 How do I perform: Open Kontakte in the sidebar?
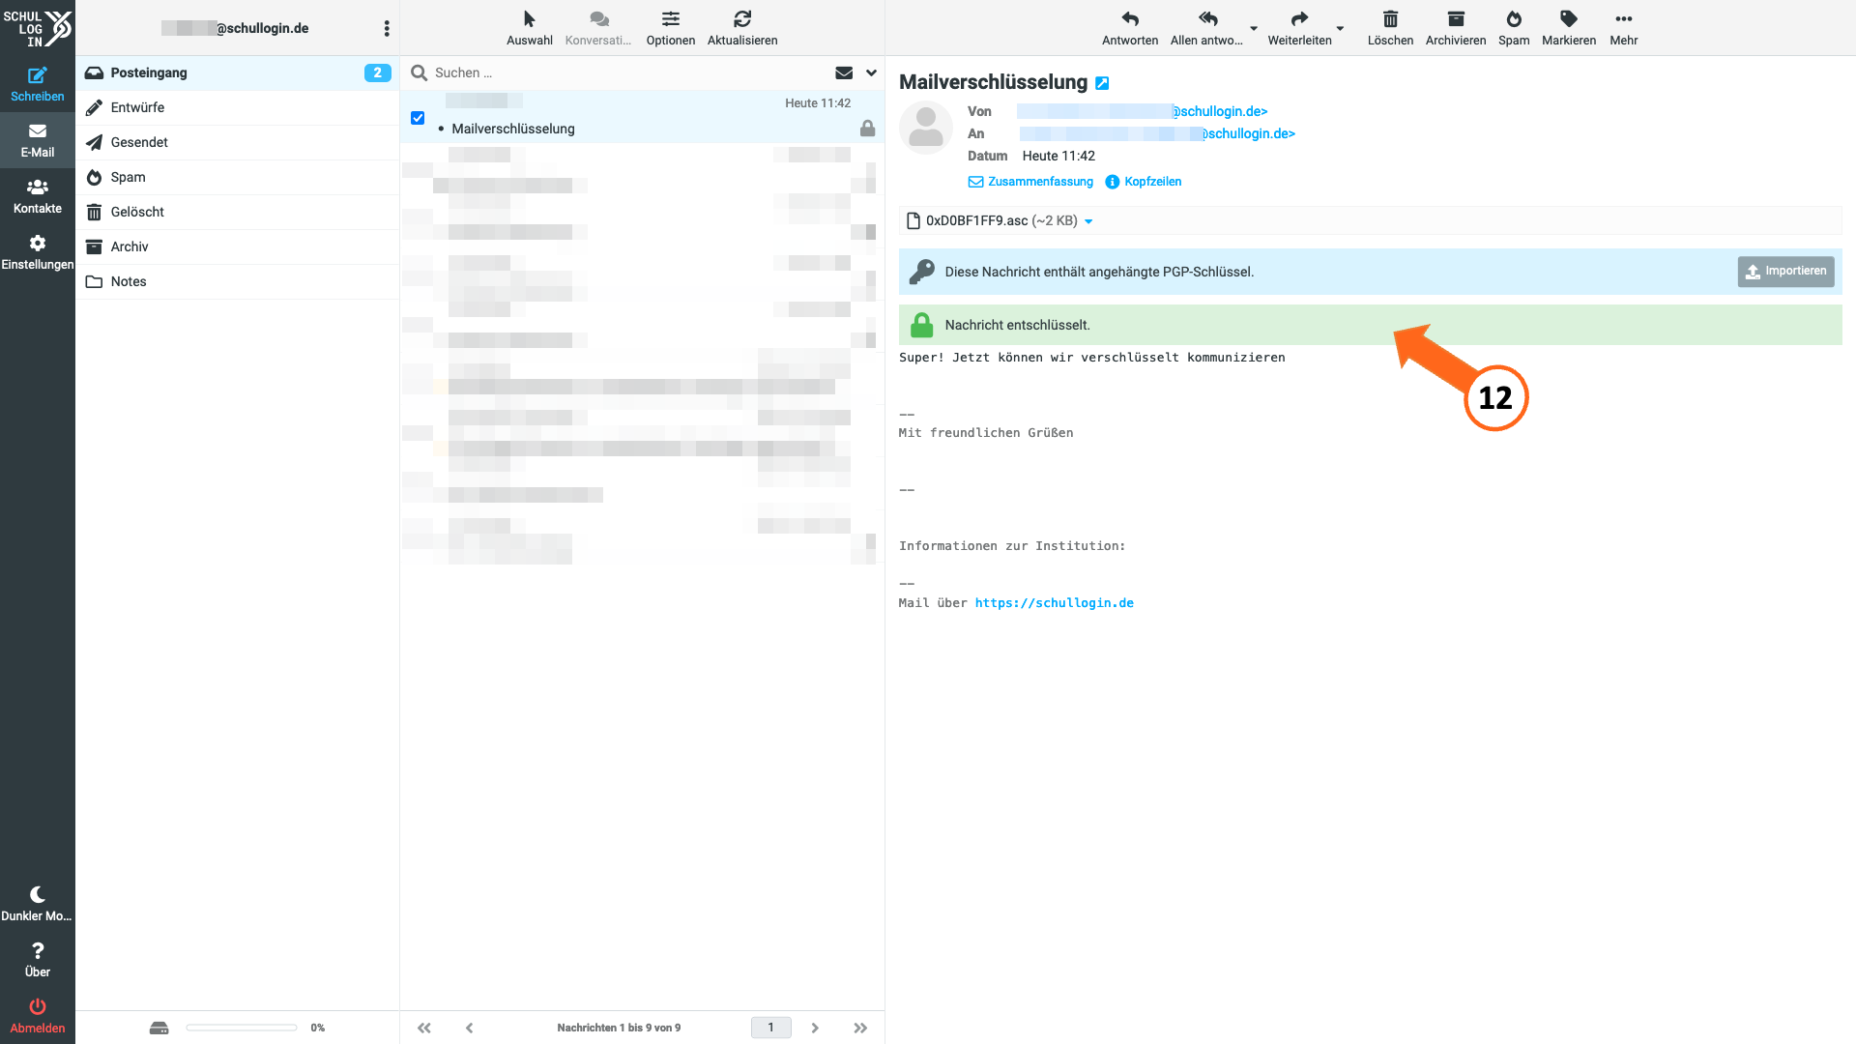[x=38, y=196]
